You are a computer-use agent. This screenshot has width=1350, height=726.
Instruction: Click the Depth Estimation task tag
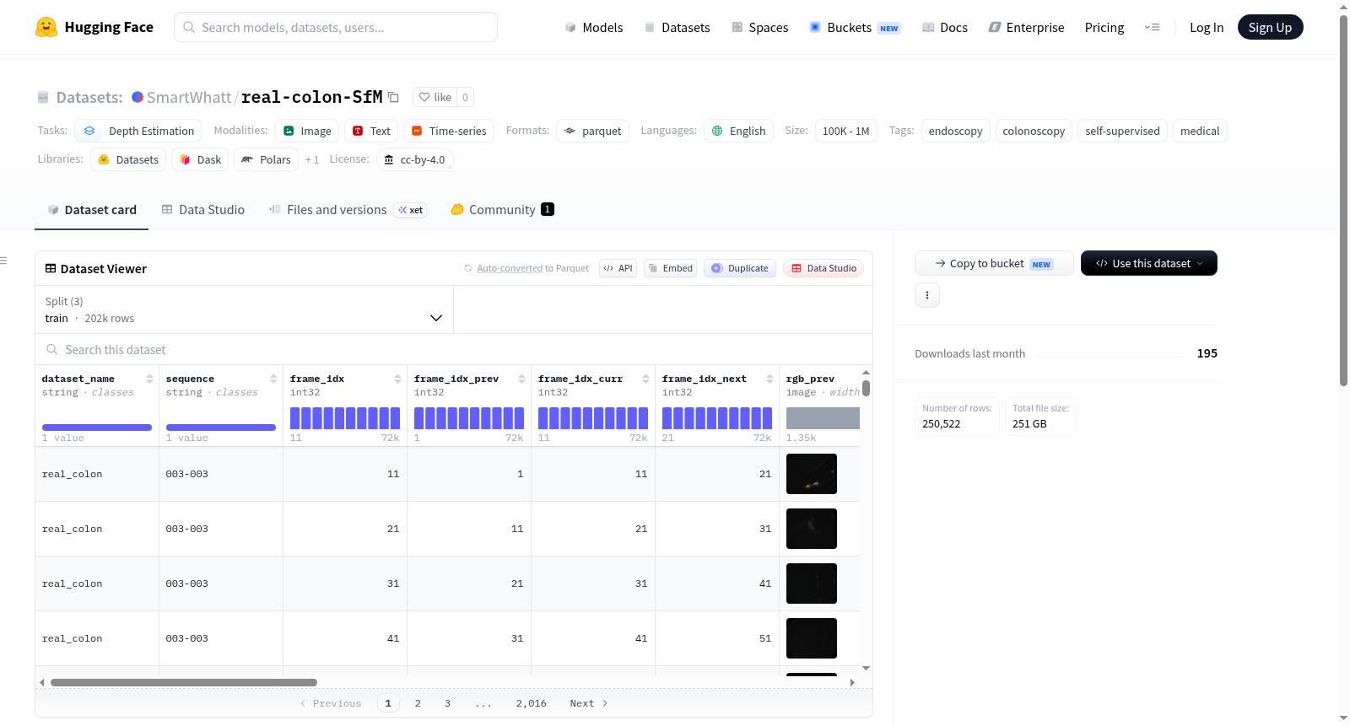[138, 131]
